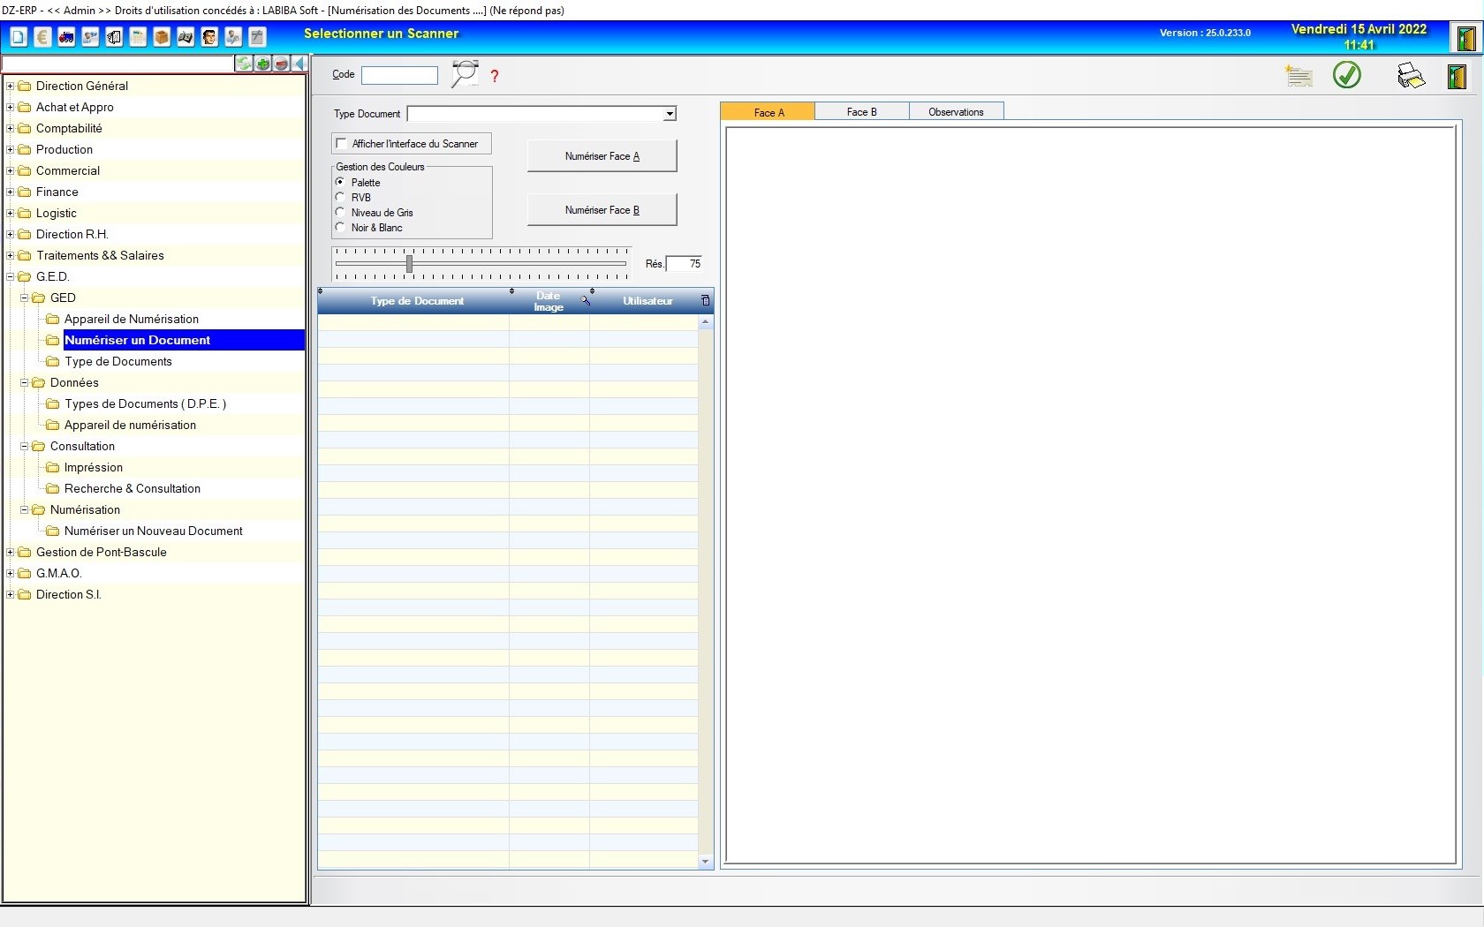The width and height of the screenshot is (1484, 927).
Task: Click the cardboard box toolbar icon
Action: pos(162,37)
